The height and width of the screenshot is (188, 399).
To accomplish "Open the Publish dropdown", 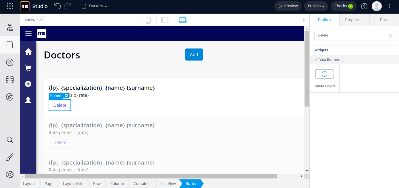I will [316, 6].
